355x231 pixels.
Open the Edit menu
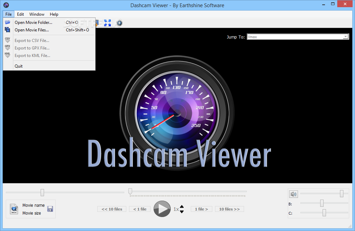[20, 14]
